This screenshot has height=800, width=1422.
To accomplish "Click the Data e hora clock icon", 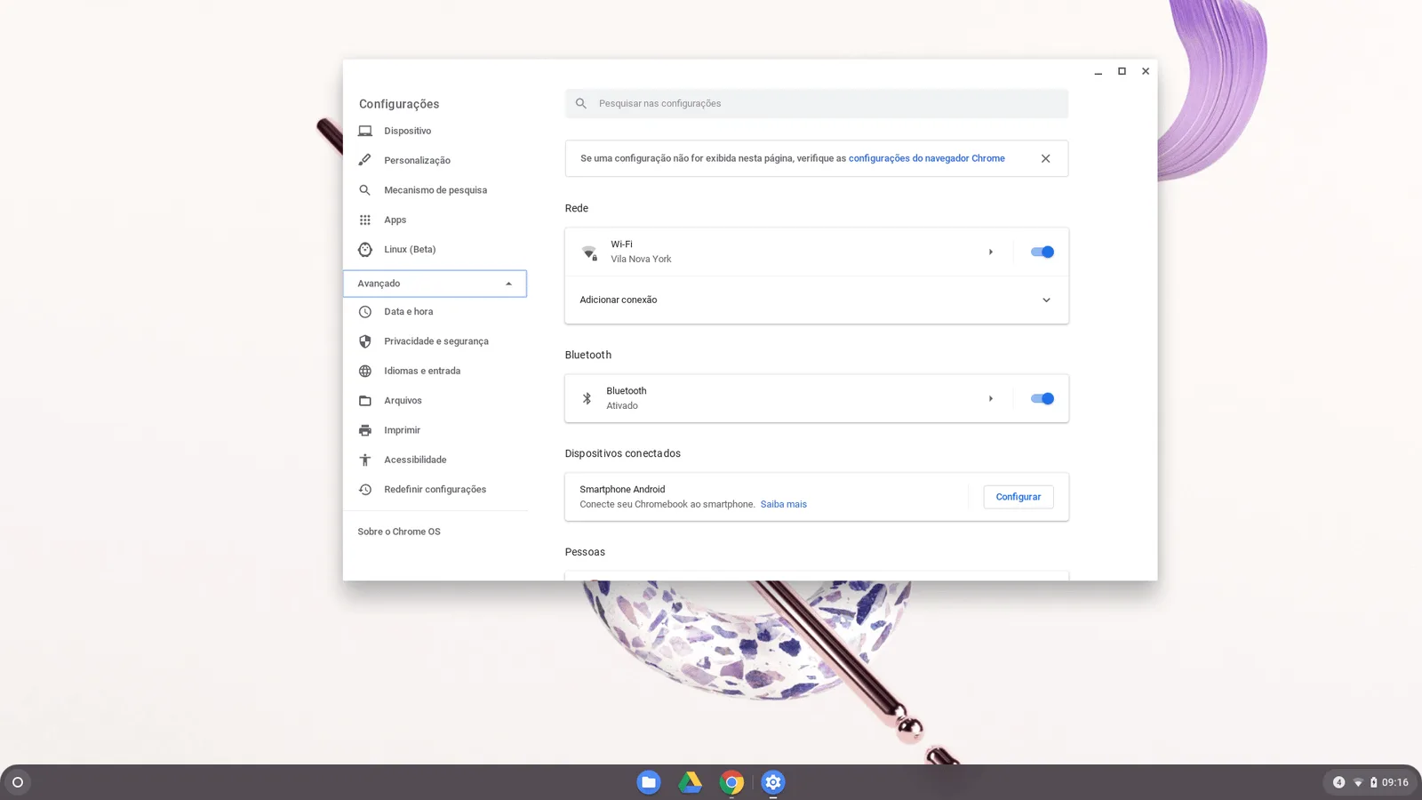I will click(x=364, y=312).
